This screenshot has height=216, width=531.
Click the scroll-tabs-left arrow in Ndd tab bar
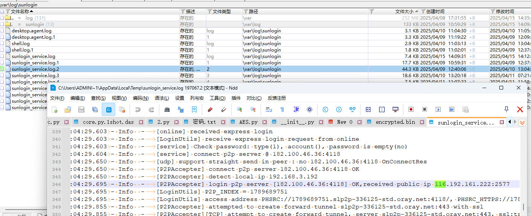coord(510,122)
